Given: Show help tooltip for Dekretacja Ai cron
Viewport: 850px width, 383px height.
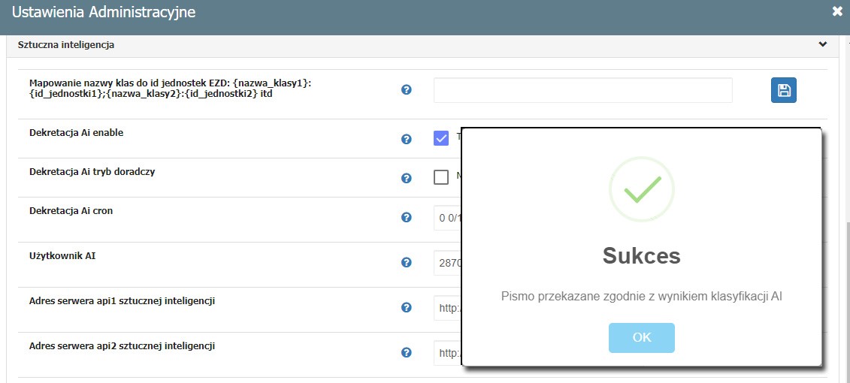Looking at the screenshot, I should [x=407, y=217].
